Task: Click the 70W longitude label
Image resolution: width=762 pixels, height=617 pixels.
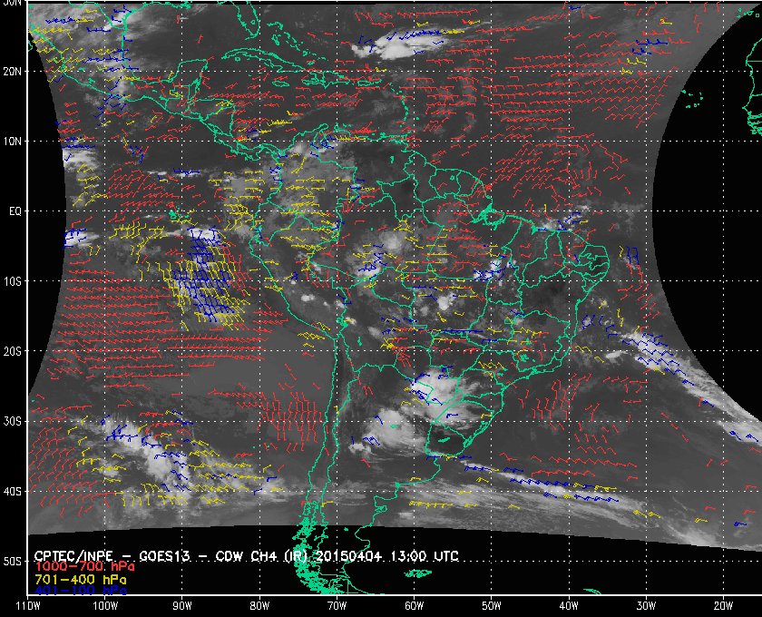Action: [x=337, y=606]
